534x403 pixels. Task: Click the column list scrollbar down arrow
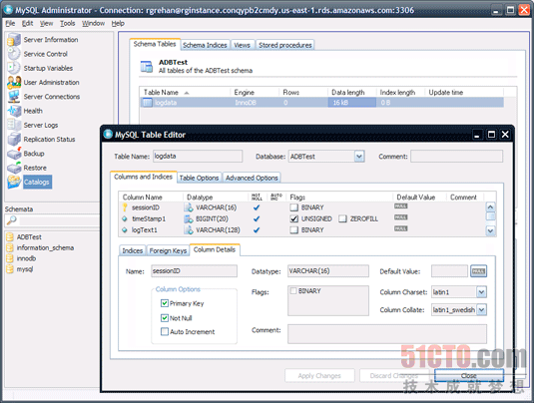click(x=490, y=230)
